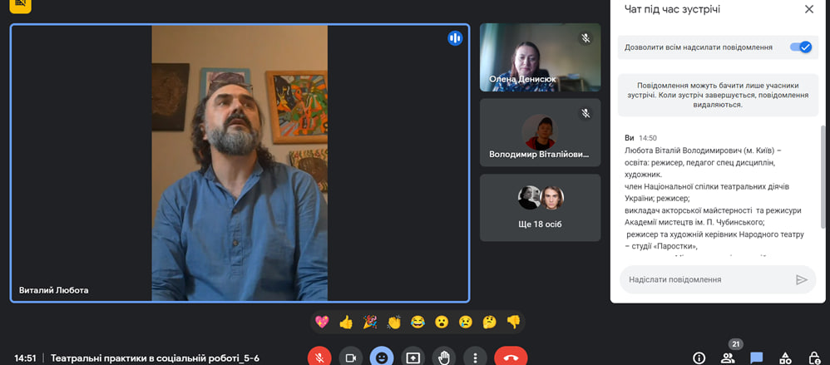Send the thumbs up reaction
830x365 pixels.
coord(346,322)
